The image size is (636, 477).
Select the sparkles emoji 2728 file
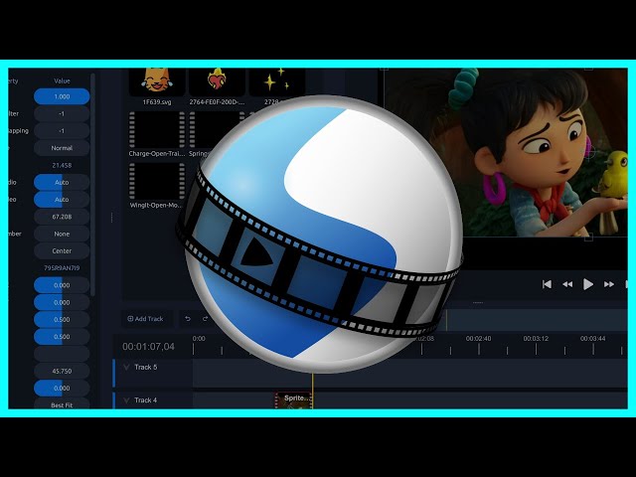click(276, 86)
